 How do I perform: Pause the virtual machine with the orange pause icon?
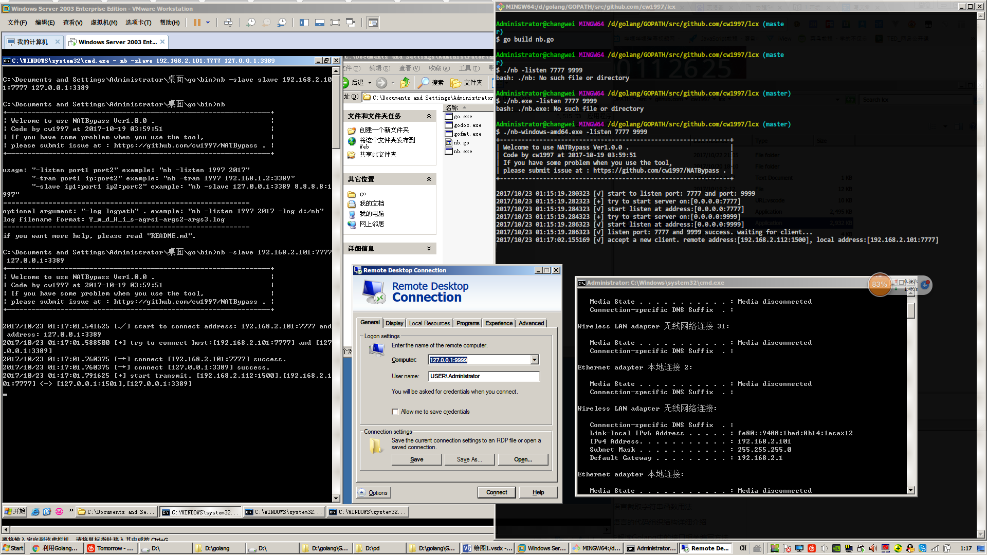[x=197, y=23]
